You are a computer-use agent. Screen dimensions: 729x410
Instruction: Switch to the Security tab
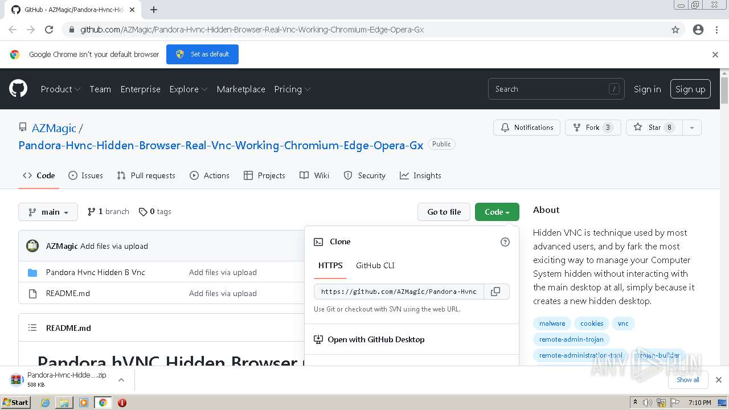[x=364, y=175]
